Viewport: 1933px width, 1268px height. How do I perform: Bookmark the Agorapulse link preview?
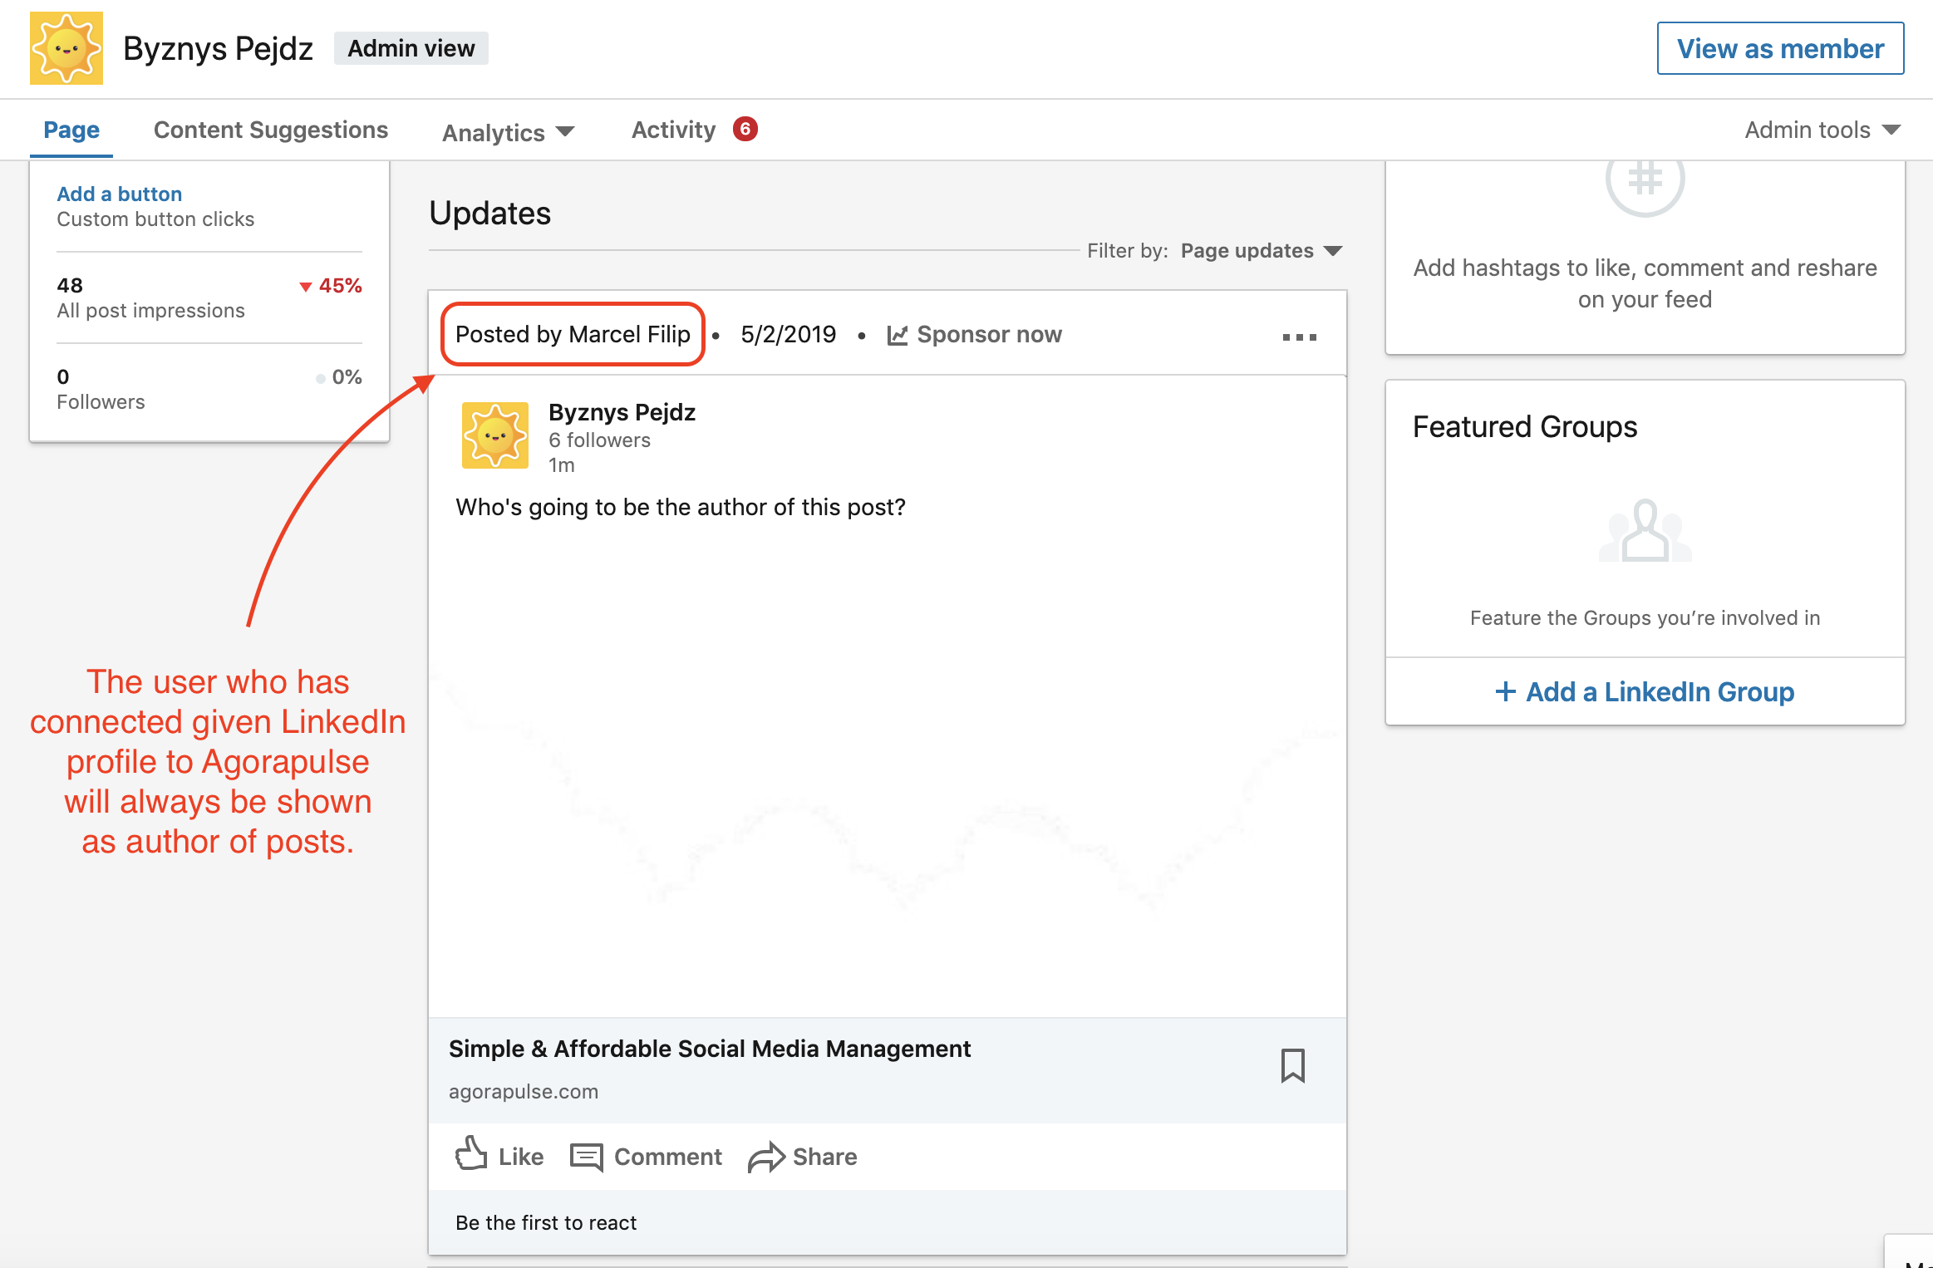[1293, 1065]
